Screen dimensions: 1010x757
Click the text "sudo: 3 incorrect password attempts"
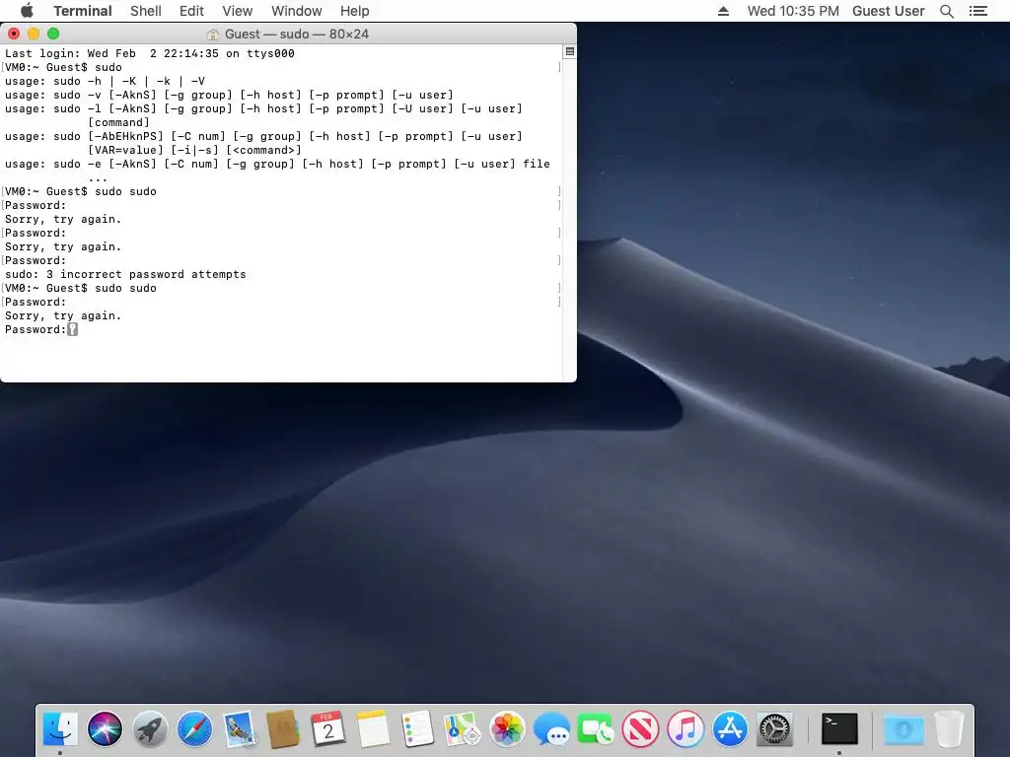point(125,274)
